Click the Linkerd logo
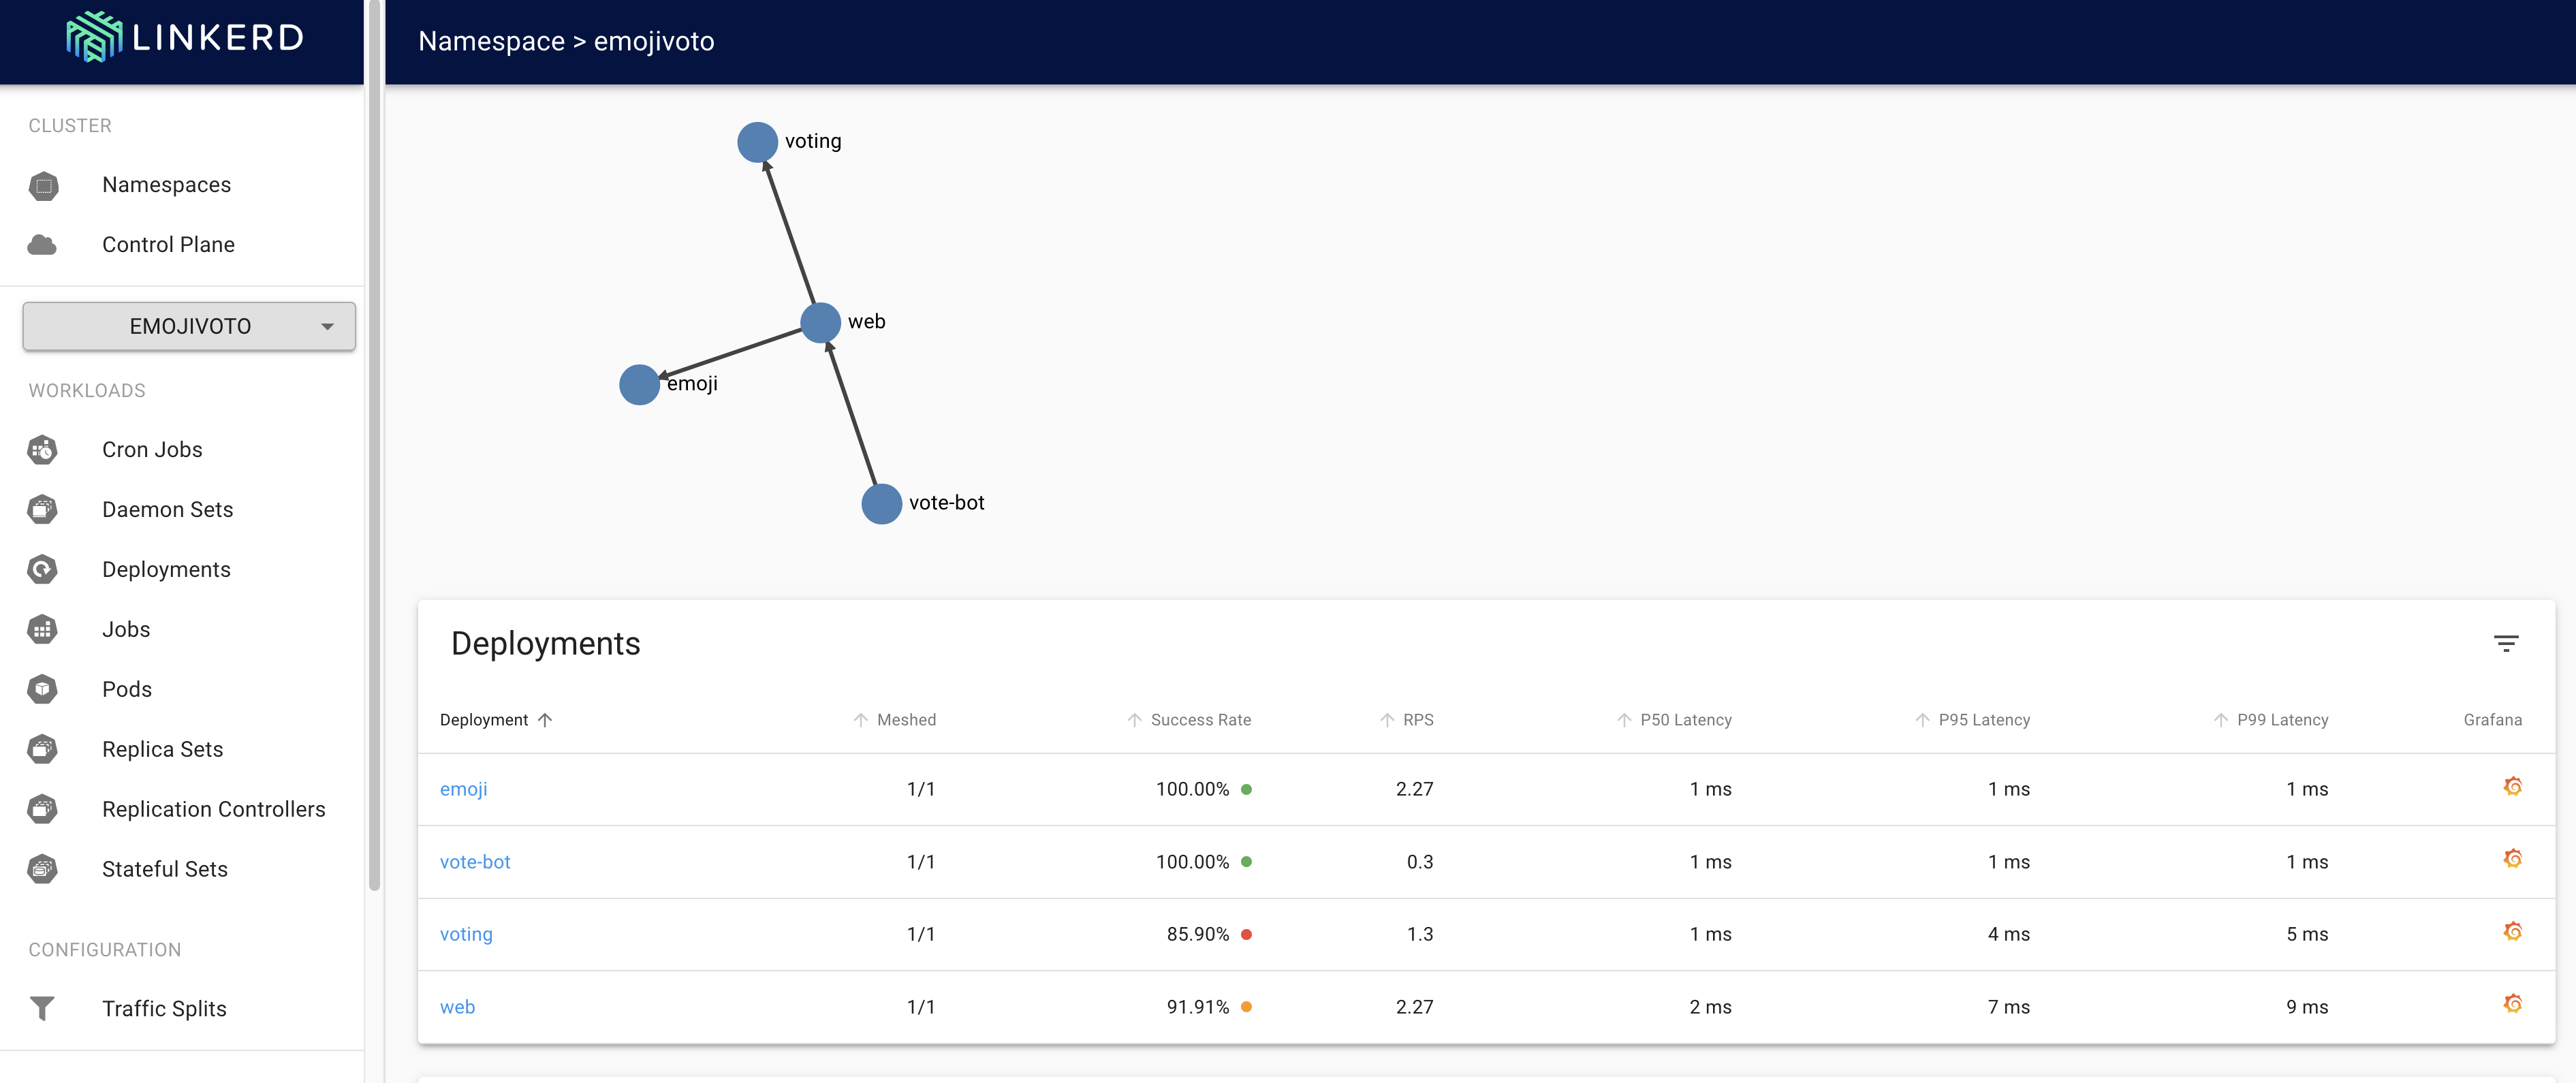 184,38
